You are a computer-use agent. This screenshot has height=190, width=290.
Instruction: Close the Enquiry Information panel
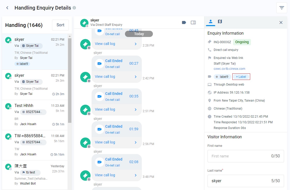coord(281,22)
